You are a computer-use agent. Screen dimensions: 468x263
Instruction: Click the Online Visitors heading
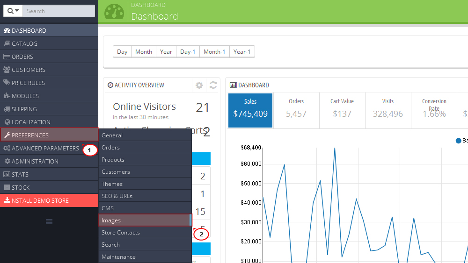[145, 107]
